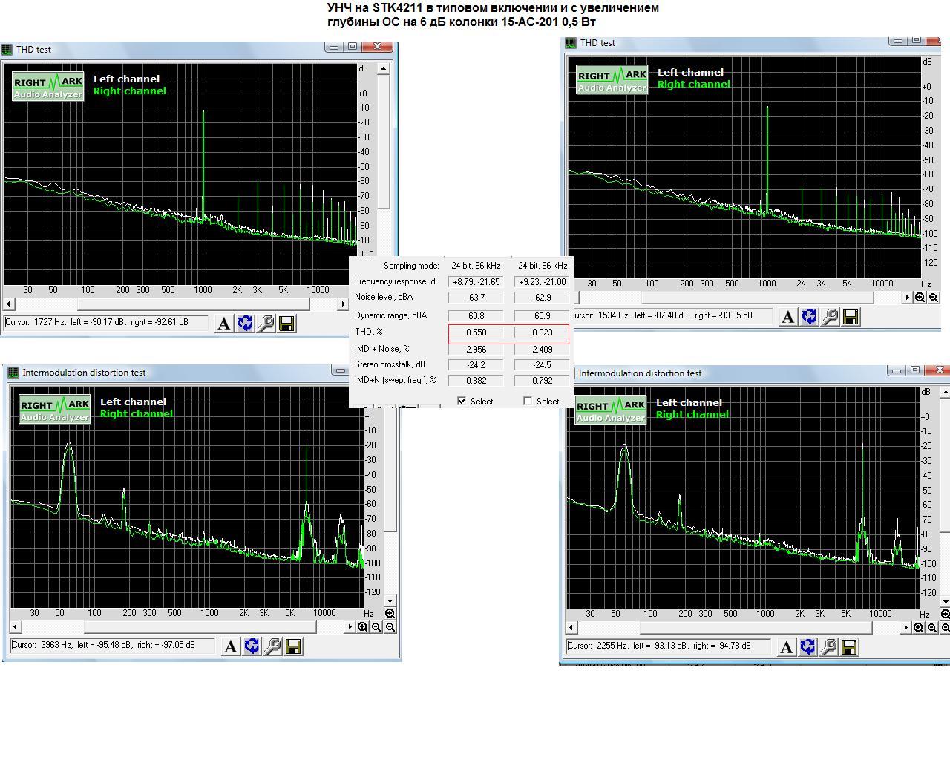The image size is (950, 760).
Task: Click right scroll arrow in left THD test window
Action: (343, 304)
